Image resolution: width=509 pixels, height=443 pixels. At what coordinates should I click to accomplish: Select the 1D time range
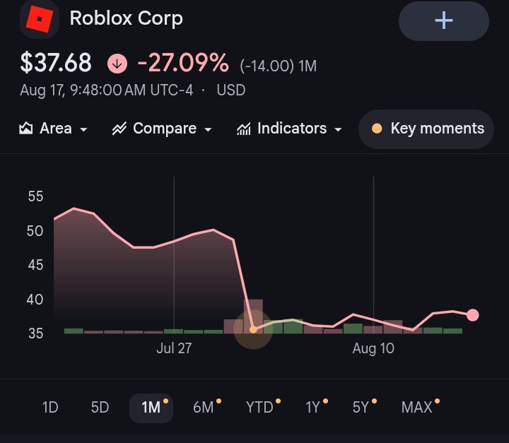(x=50, y=407)
